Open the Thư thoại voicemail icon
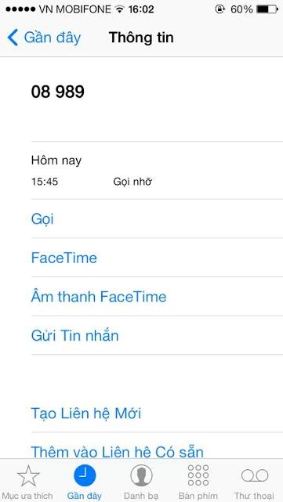This screenshot has height=502, width=283. click(255, 475)
